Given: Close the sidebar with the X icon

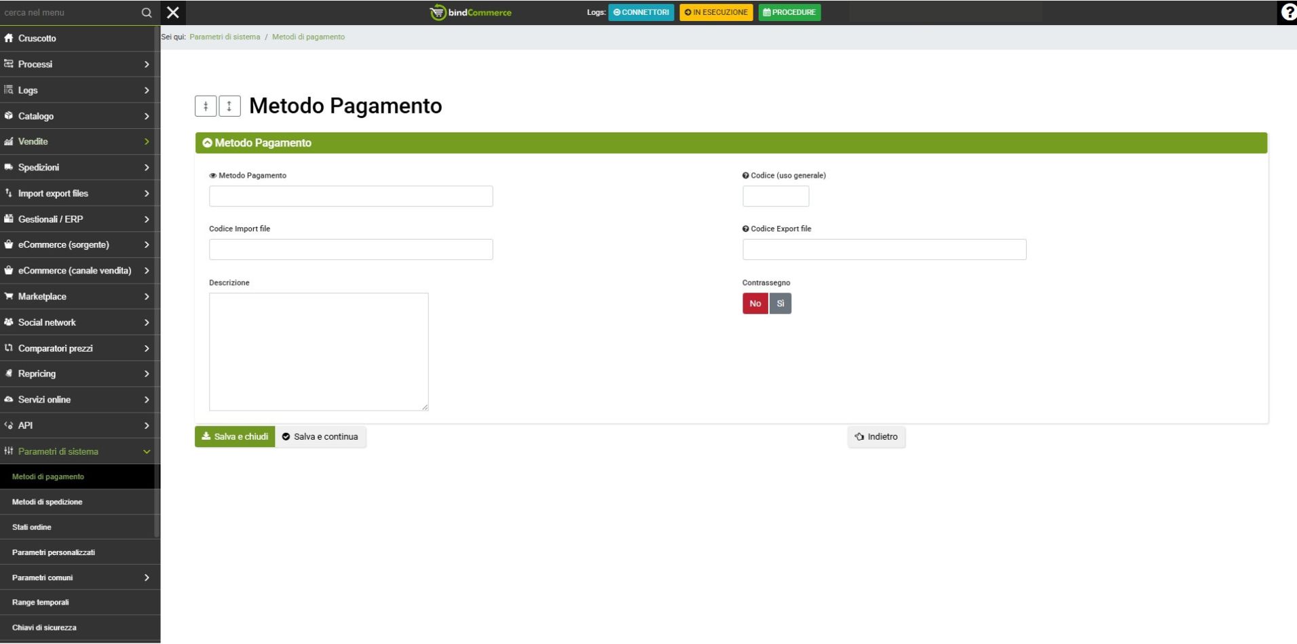Looking at the screenshot, I should pyautogui.click(x=173, y=12).
